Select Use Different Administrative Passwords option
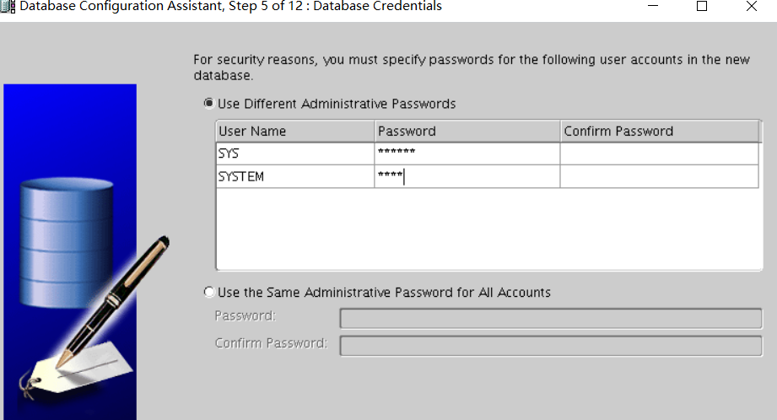 209,104
